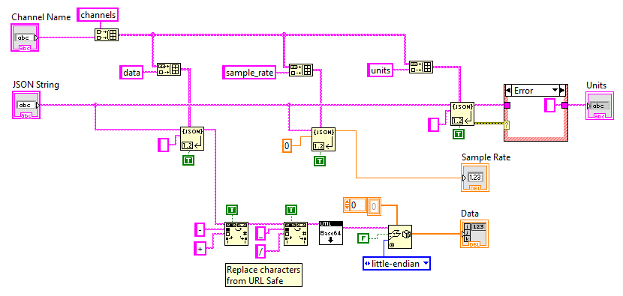Select the JSON get node below the data constant
The height and width of the screenshot is (296, 623).
(x=192, y=139)
